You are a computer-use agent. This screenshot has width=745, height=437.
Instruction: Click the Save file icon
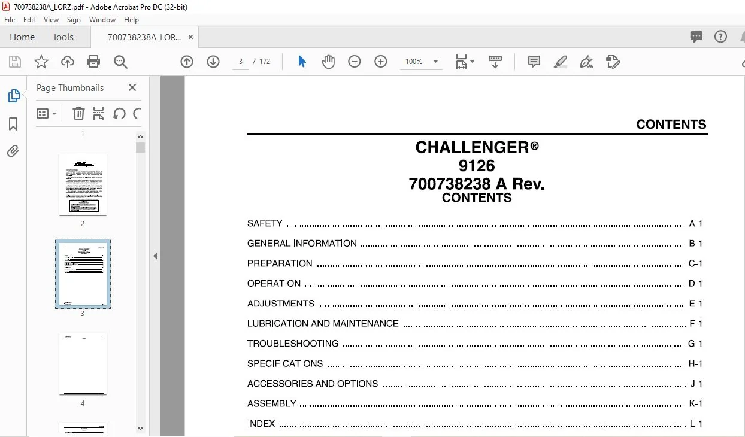tap(15, 62)
